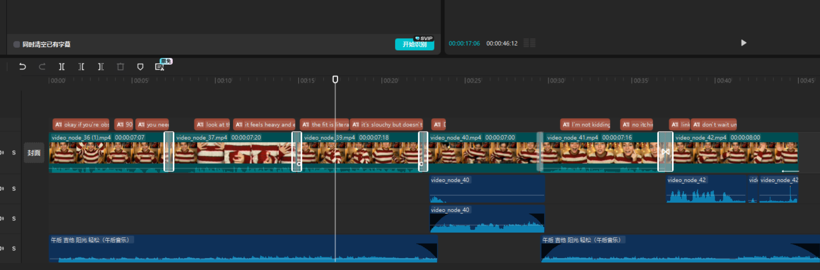Screen dimensions: 820x270
Task: Click the redo arrow icon
Action: pyautogui.click(x=42, y=67)
